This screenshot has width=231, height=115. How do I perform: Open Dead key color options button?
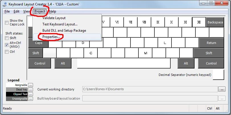click(30, 90)
